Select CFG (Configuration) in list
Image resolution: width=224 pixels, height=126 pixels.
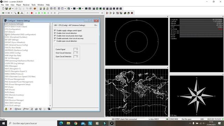pyautogui.click(x=13, y=29)
